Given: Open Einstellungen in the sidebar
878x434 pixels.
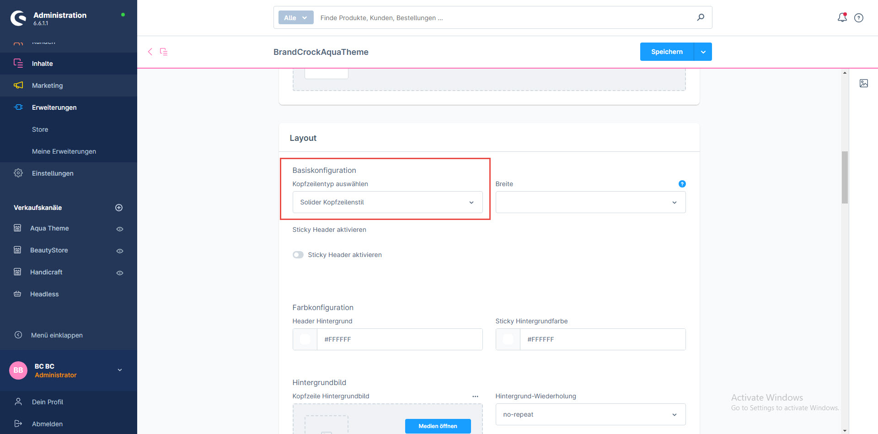Looking at the screenshot, I should (53, 173).
